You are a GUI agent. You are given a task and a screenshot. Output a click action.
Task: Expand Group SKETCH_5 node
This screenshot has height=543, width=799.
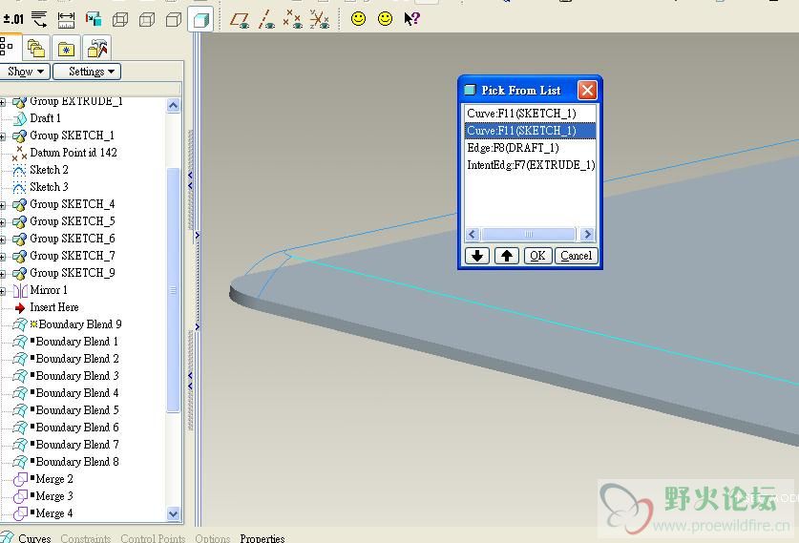pos(3,222)
